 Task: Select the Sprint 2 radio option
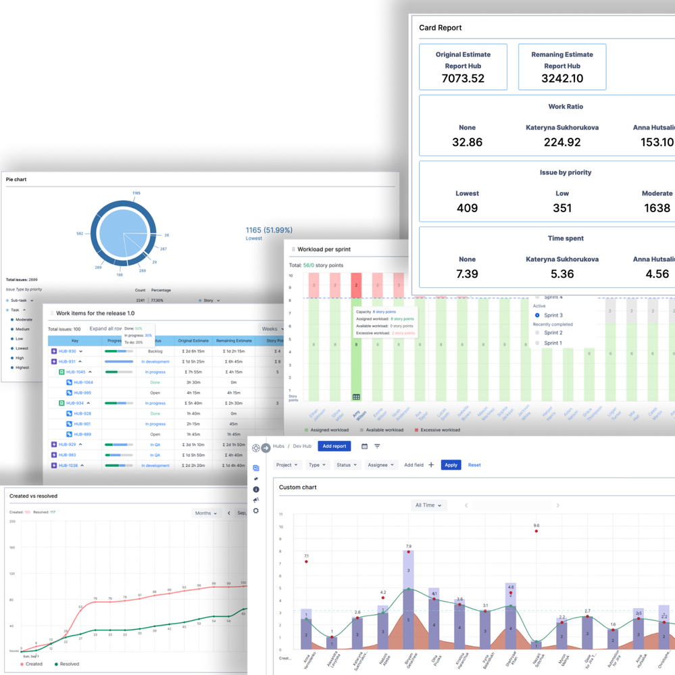(x=537, y=332)
